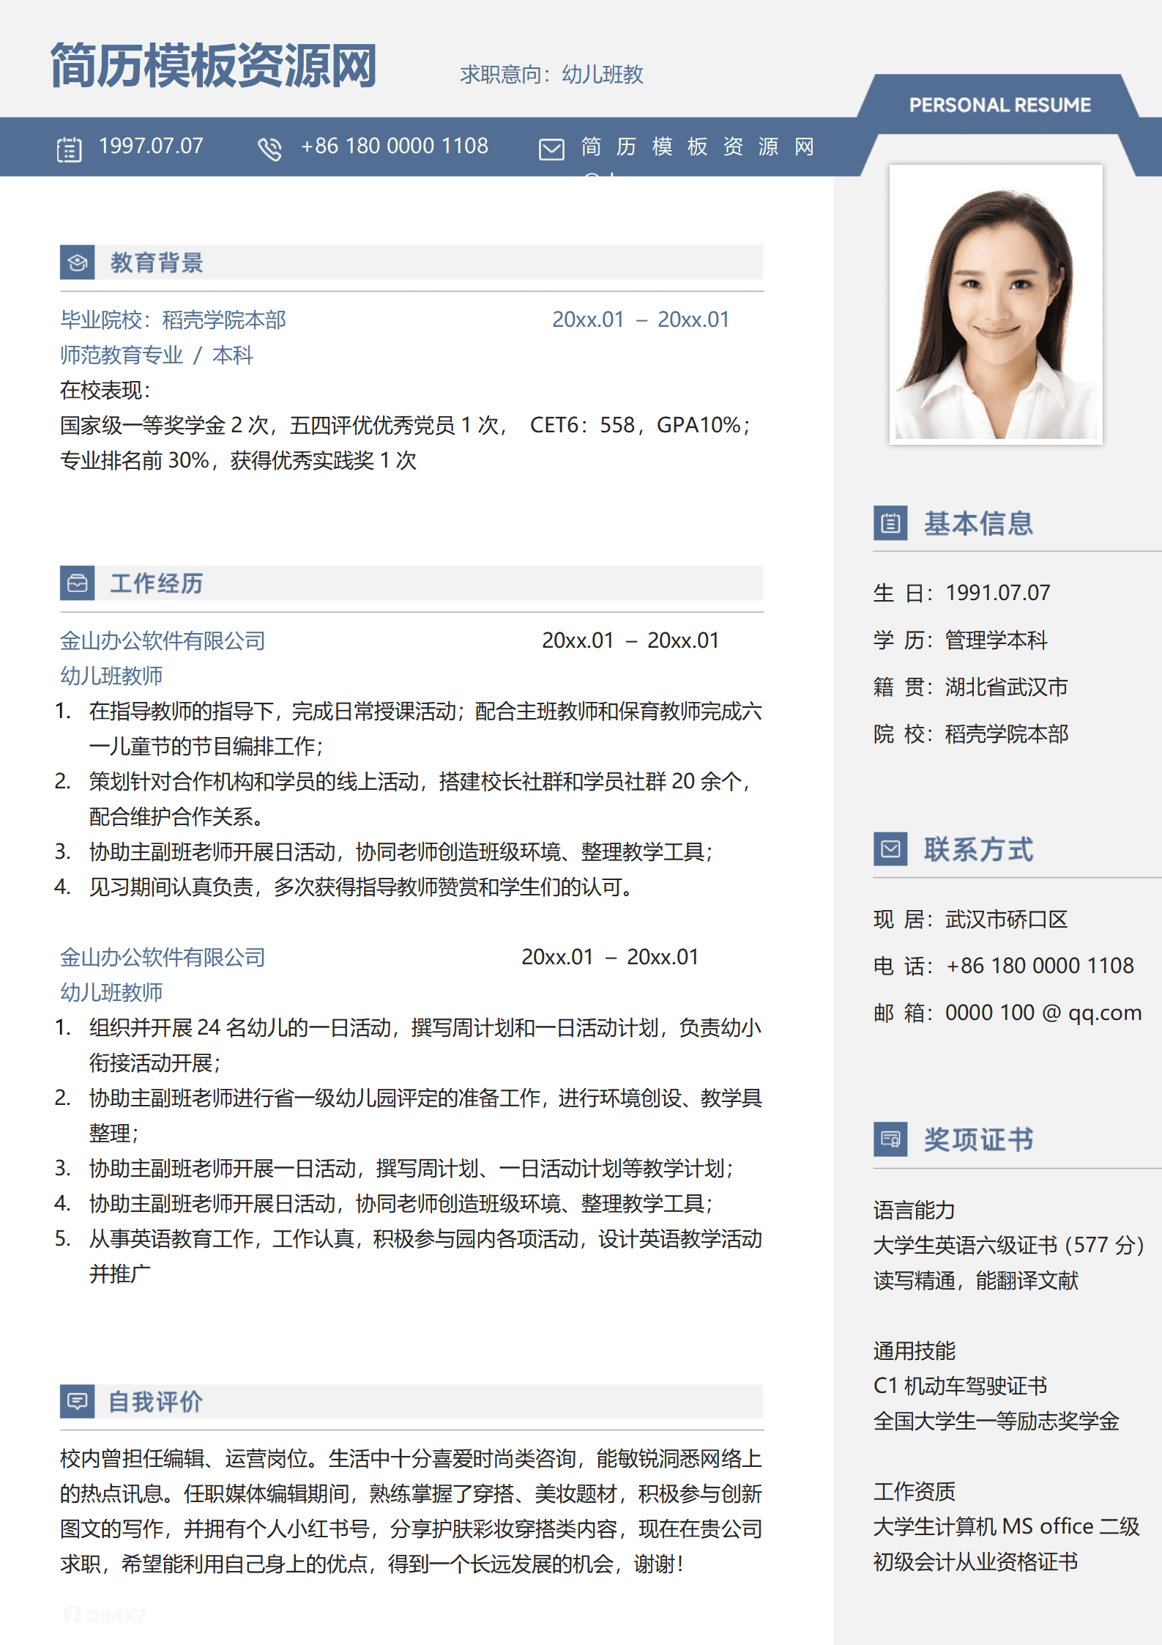Click the certificate icon beside 奖项证书
Viewport: 1162px width, 1645px height.
coord(890,1139)
